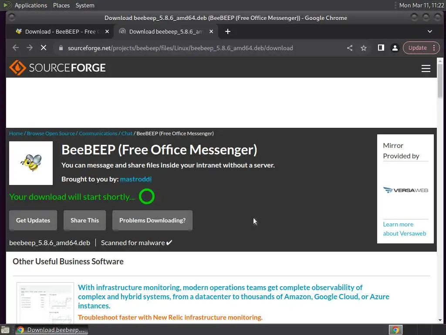The image size is (446, 335).
Task: Click the beebeep_5.8.6_amd64.deb file name
Action: tap(50, 243)
